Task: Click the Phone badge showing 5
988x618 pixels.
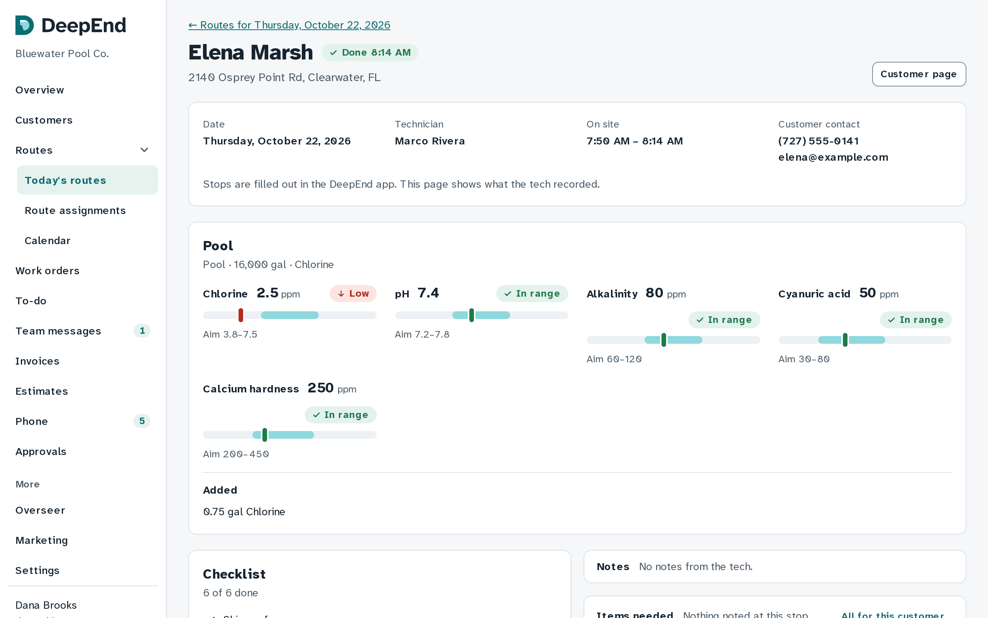Action: [x=142, y=421]
